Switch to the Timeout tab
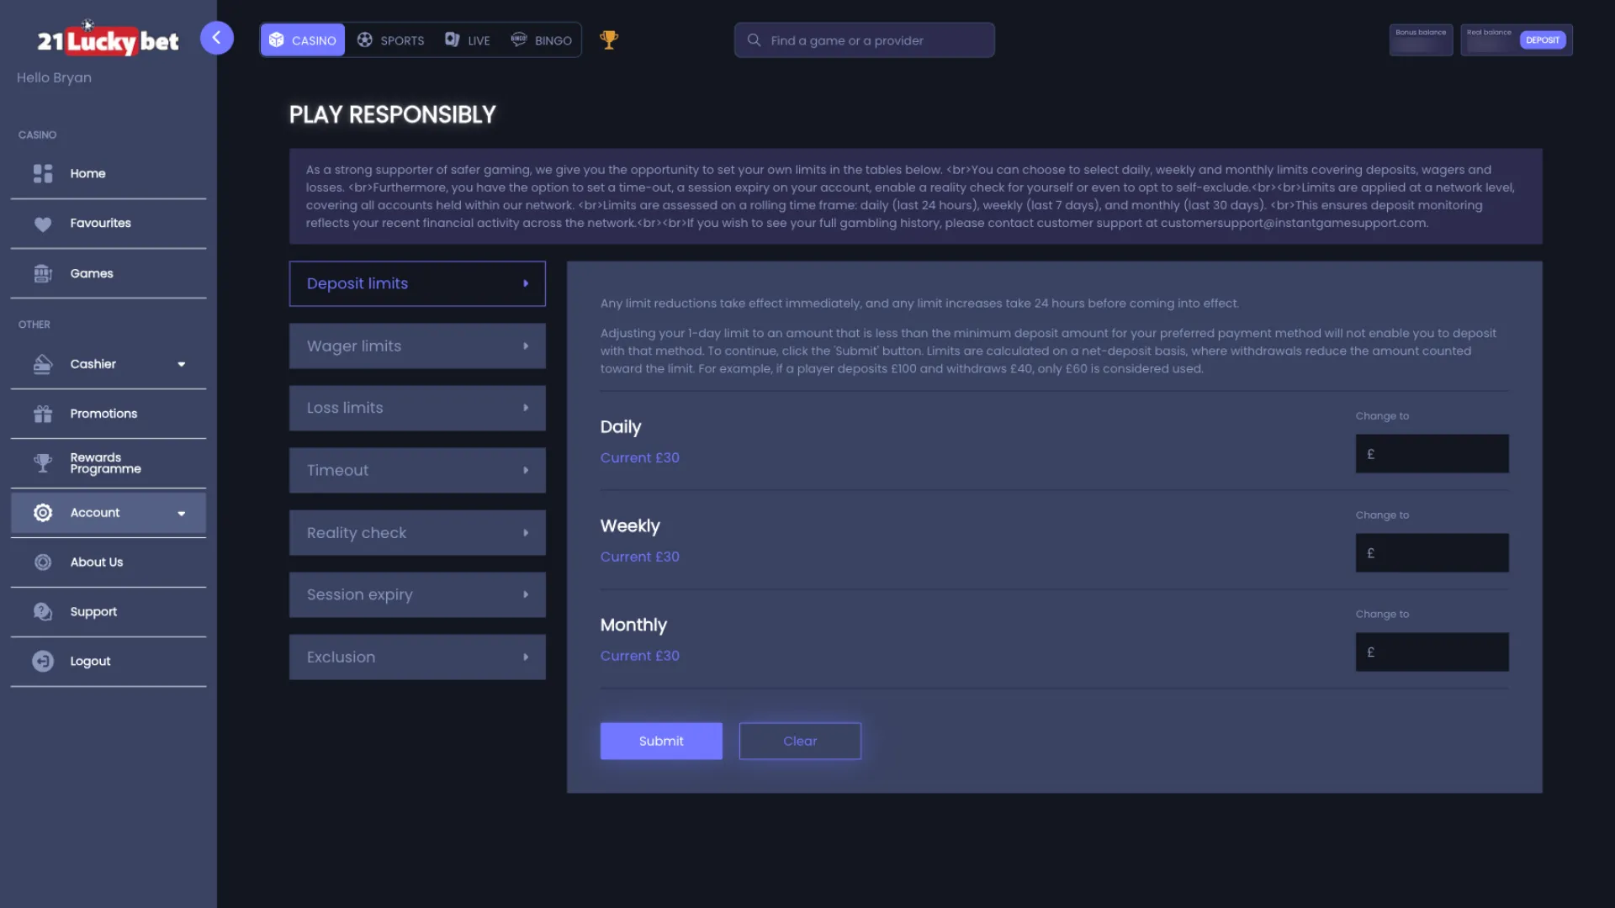1615x908 pixels. pos(417,470)
